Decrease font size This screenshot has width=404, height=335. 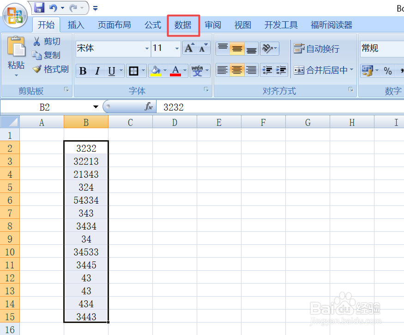203,48
